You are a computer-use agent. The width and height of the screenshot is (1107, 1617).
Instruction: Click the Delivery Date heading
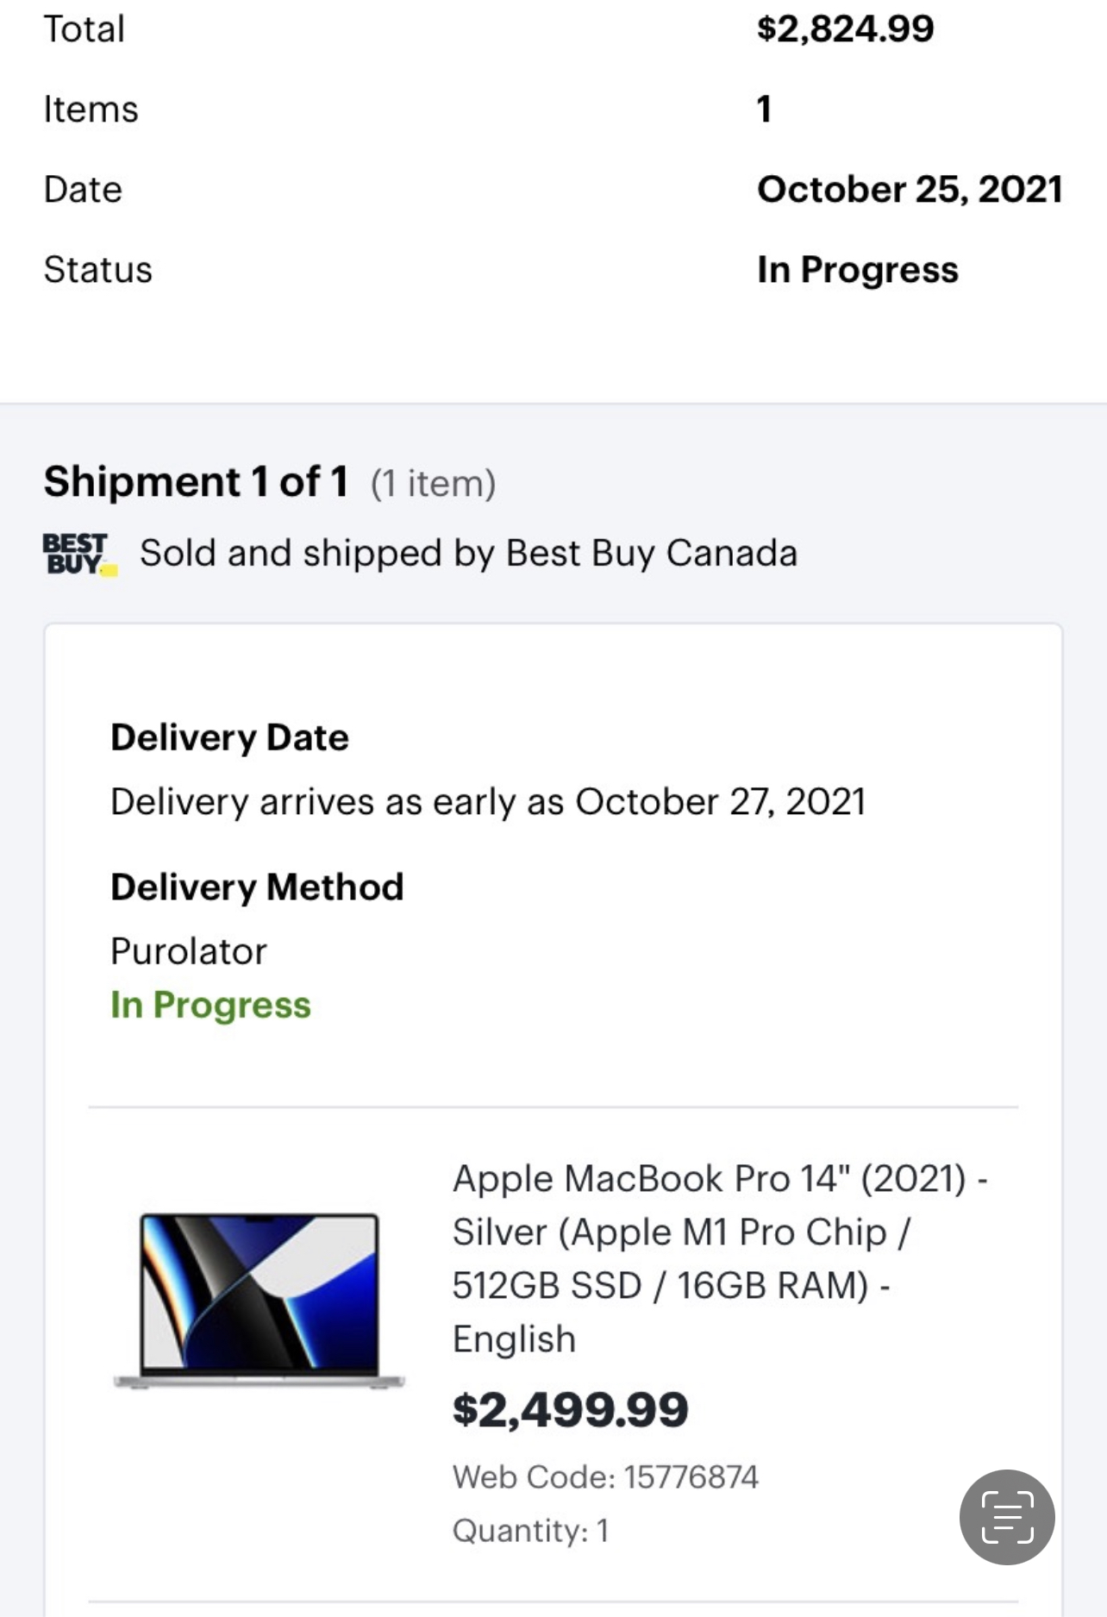pyautogui.click(x=229, y=737)
